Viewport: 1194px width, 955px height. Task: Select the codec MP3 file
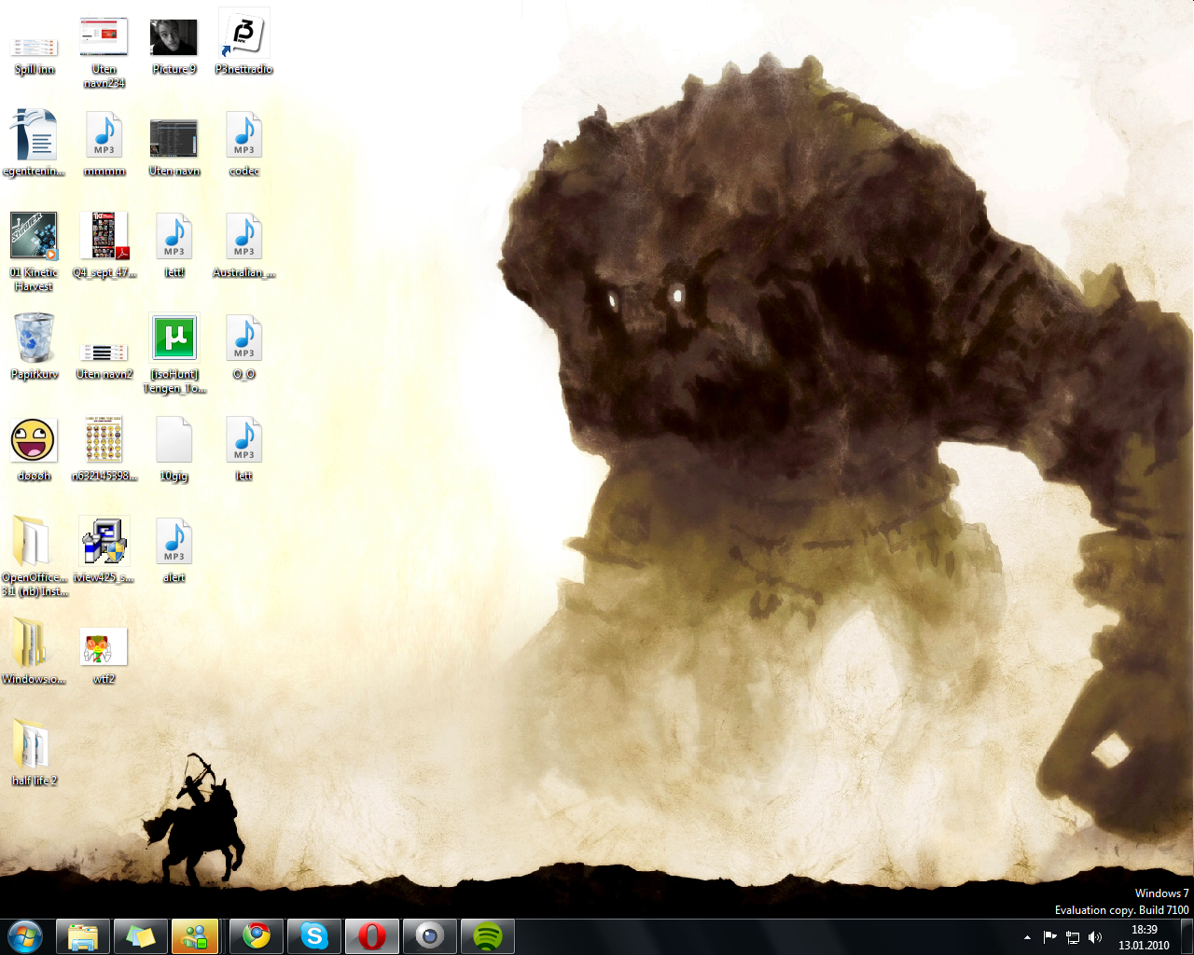[x=243, y=143]
